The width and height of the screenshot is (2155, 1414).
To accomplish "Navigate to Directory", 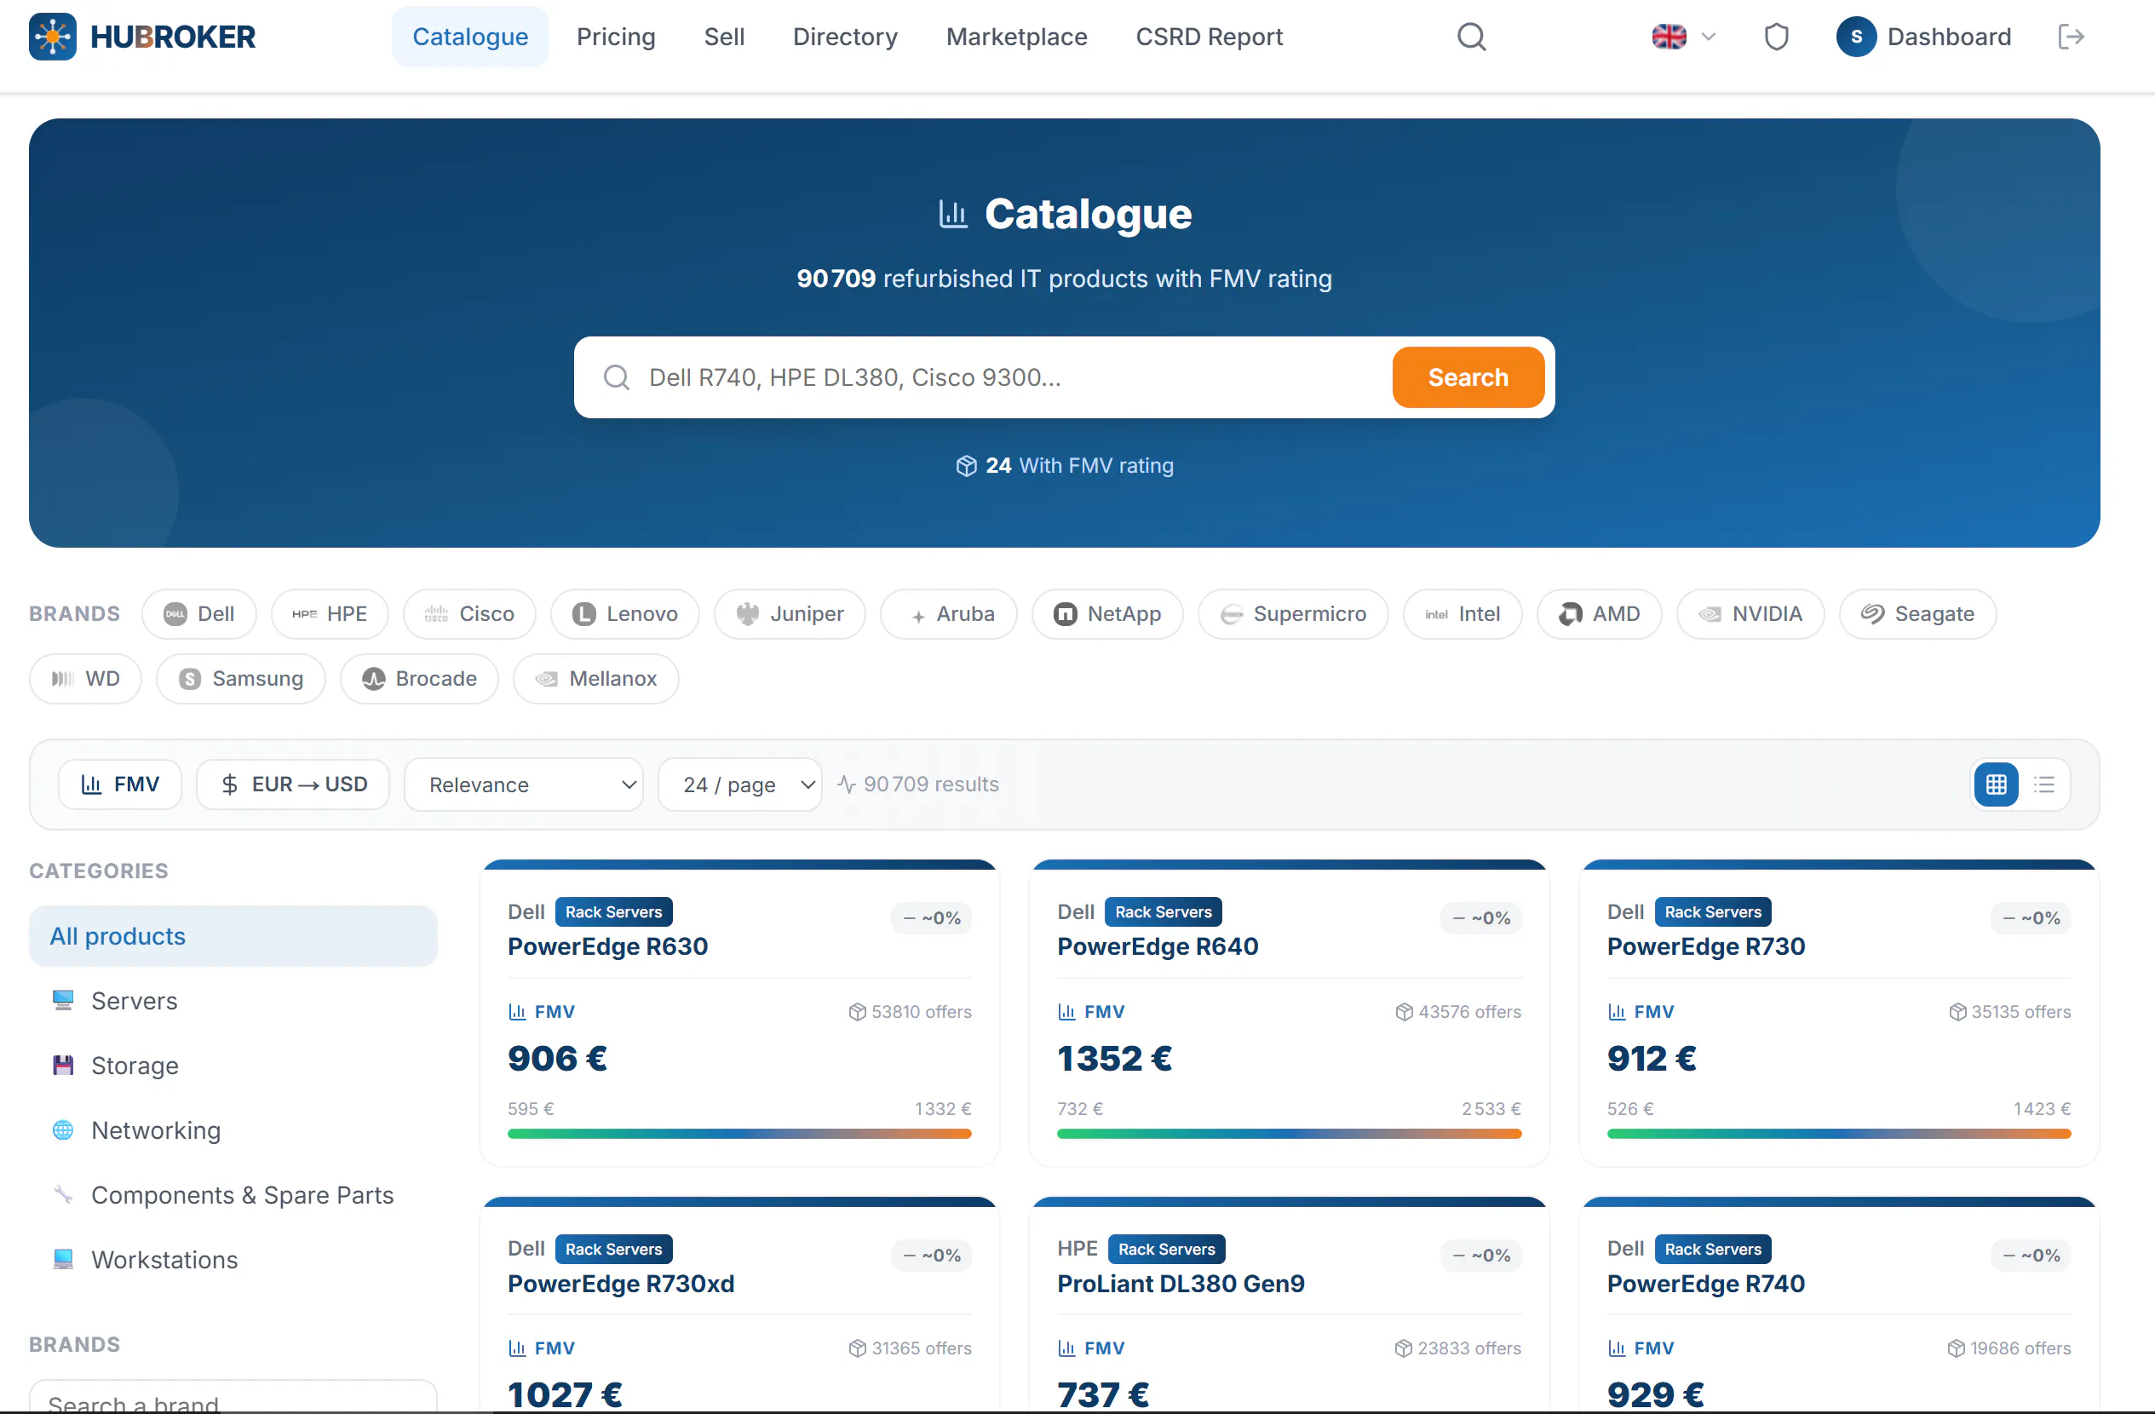I will point(845,37).
